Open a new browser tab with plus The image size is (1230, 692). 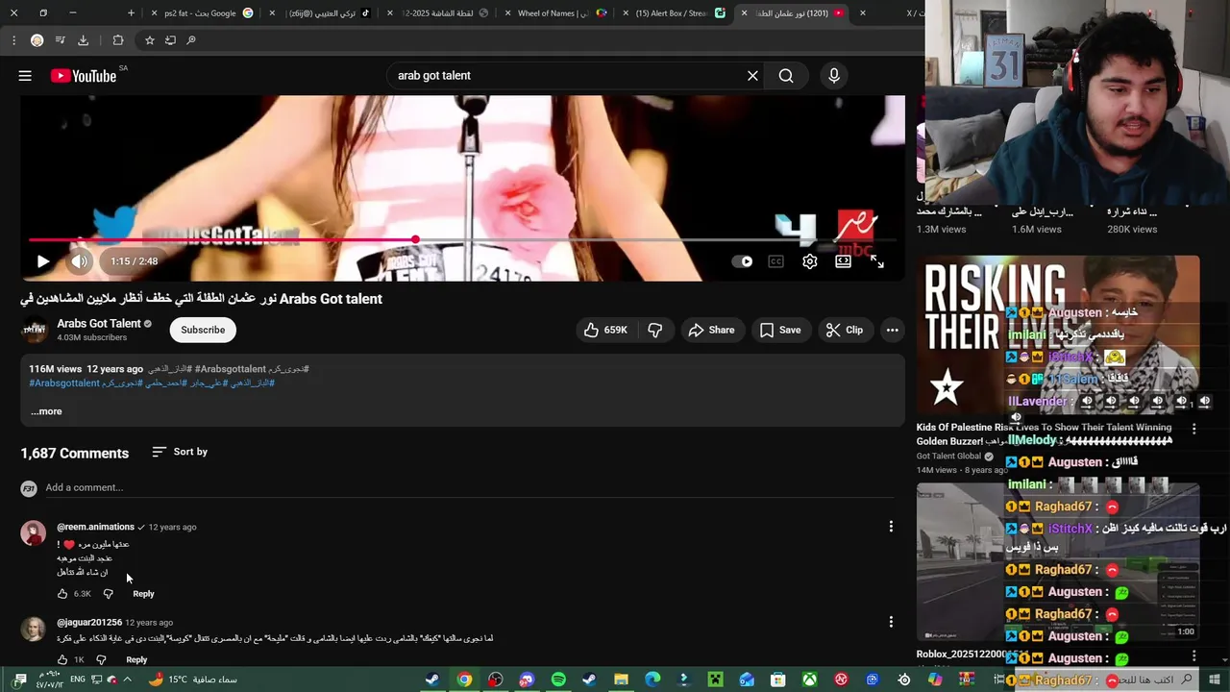132,13
